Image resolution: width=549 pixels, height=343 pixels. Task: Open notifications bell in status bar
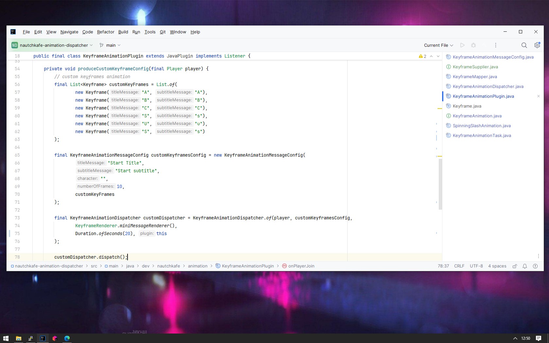click(x=525, y=266)
